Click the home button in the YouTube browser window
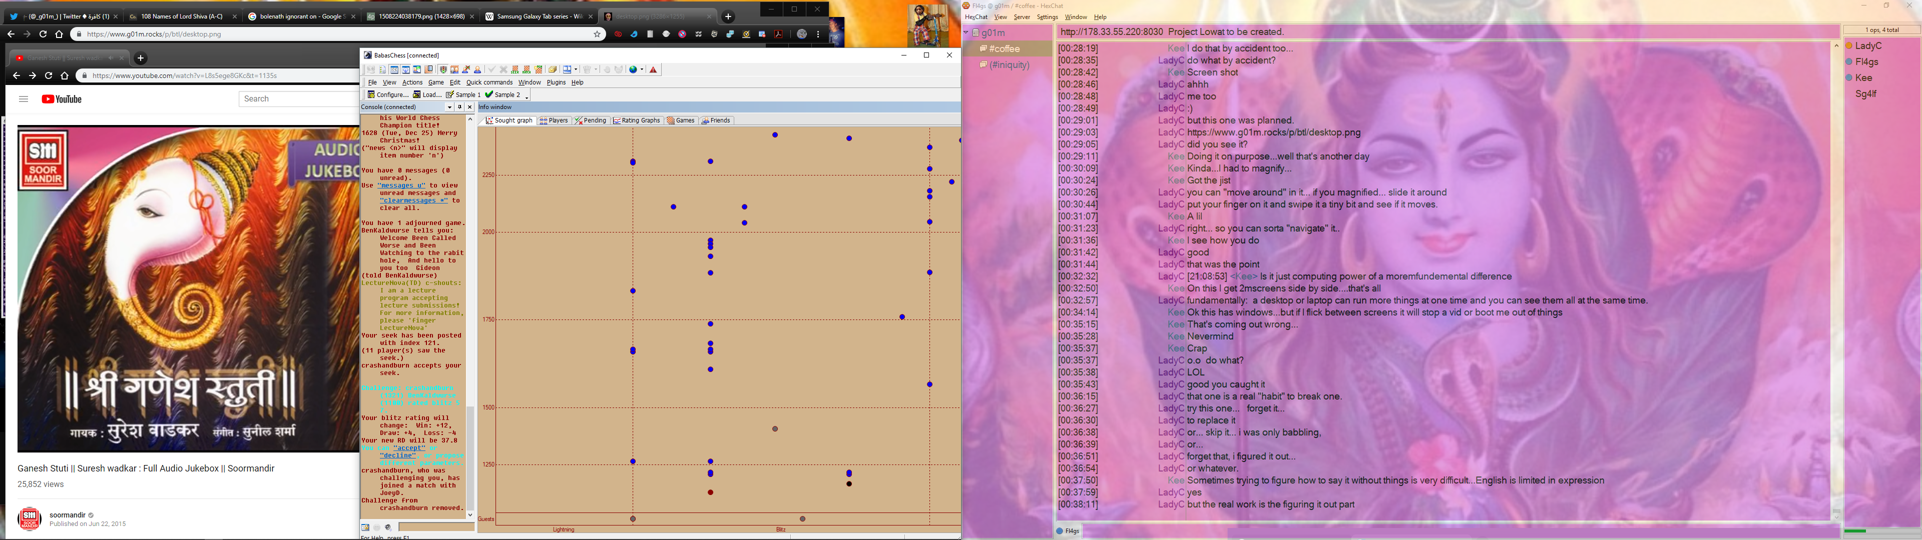Viewport: 1922px width, 540px height. [64, 75]
